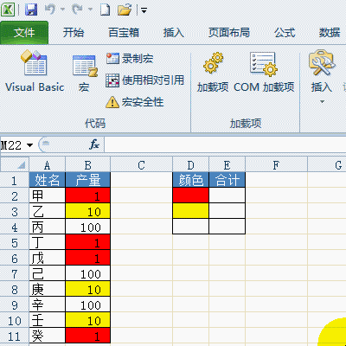Open the 加载项 add-ins dialog
Viewport: 346px width, 346px height.
213,72
